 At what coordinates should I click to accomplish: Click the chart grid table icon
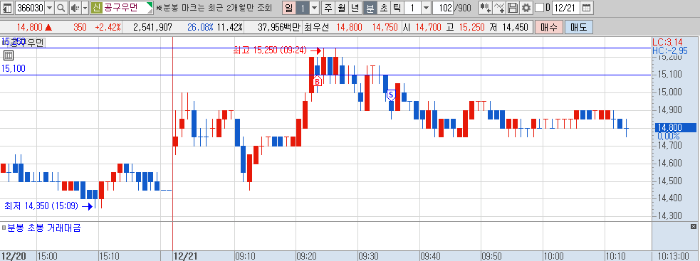pyautogui.click(x=8, y=55)
